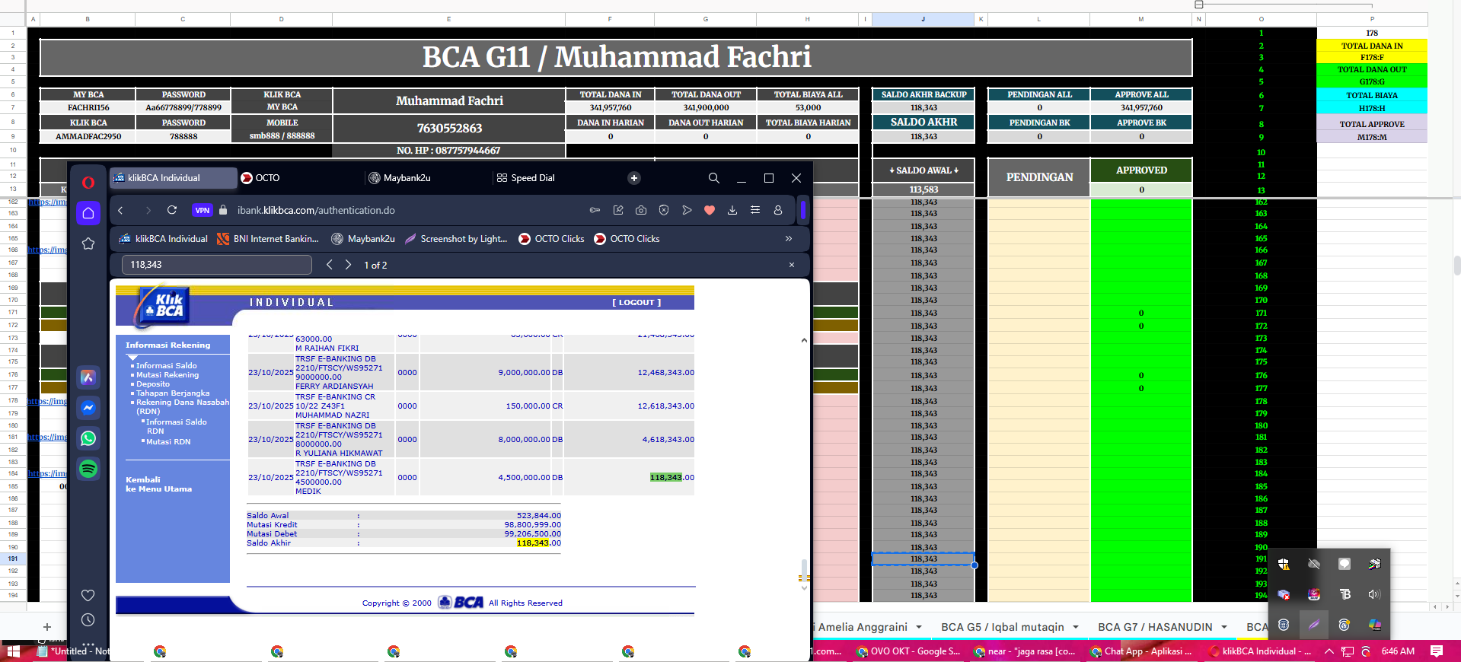Click the Opera logo menu button
This screenshot has width=1461, height=662.
(x=88, y=183)
